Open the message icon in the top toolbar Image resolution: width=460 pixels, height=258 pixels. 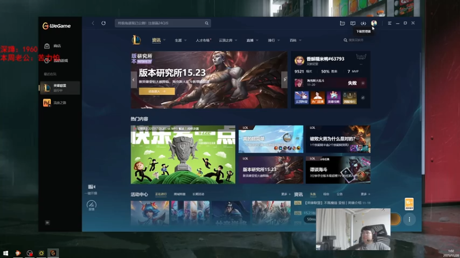(353, 23)
